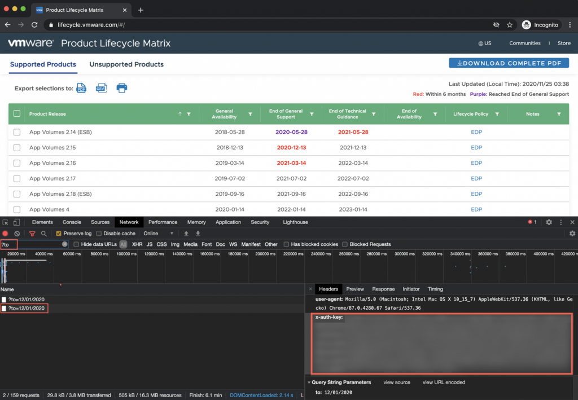Filter the Product Release column
The height and width of the screenshot is (400, 578).
tap(189, 114)
